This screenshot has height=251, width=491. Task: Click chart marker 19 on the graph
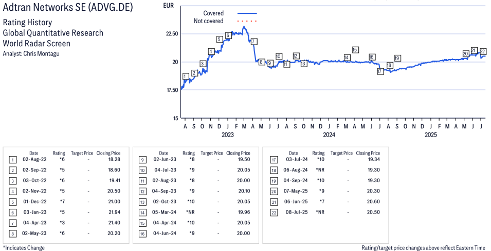click(397, 58)
